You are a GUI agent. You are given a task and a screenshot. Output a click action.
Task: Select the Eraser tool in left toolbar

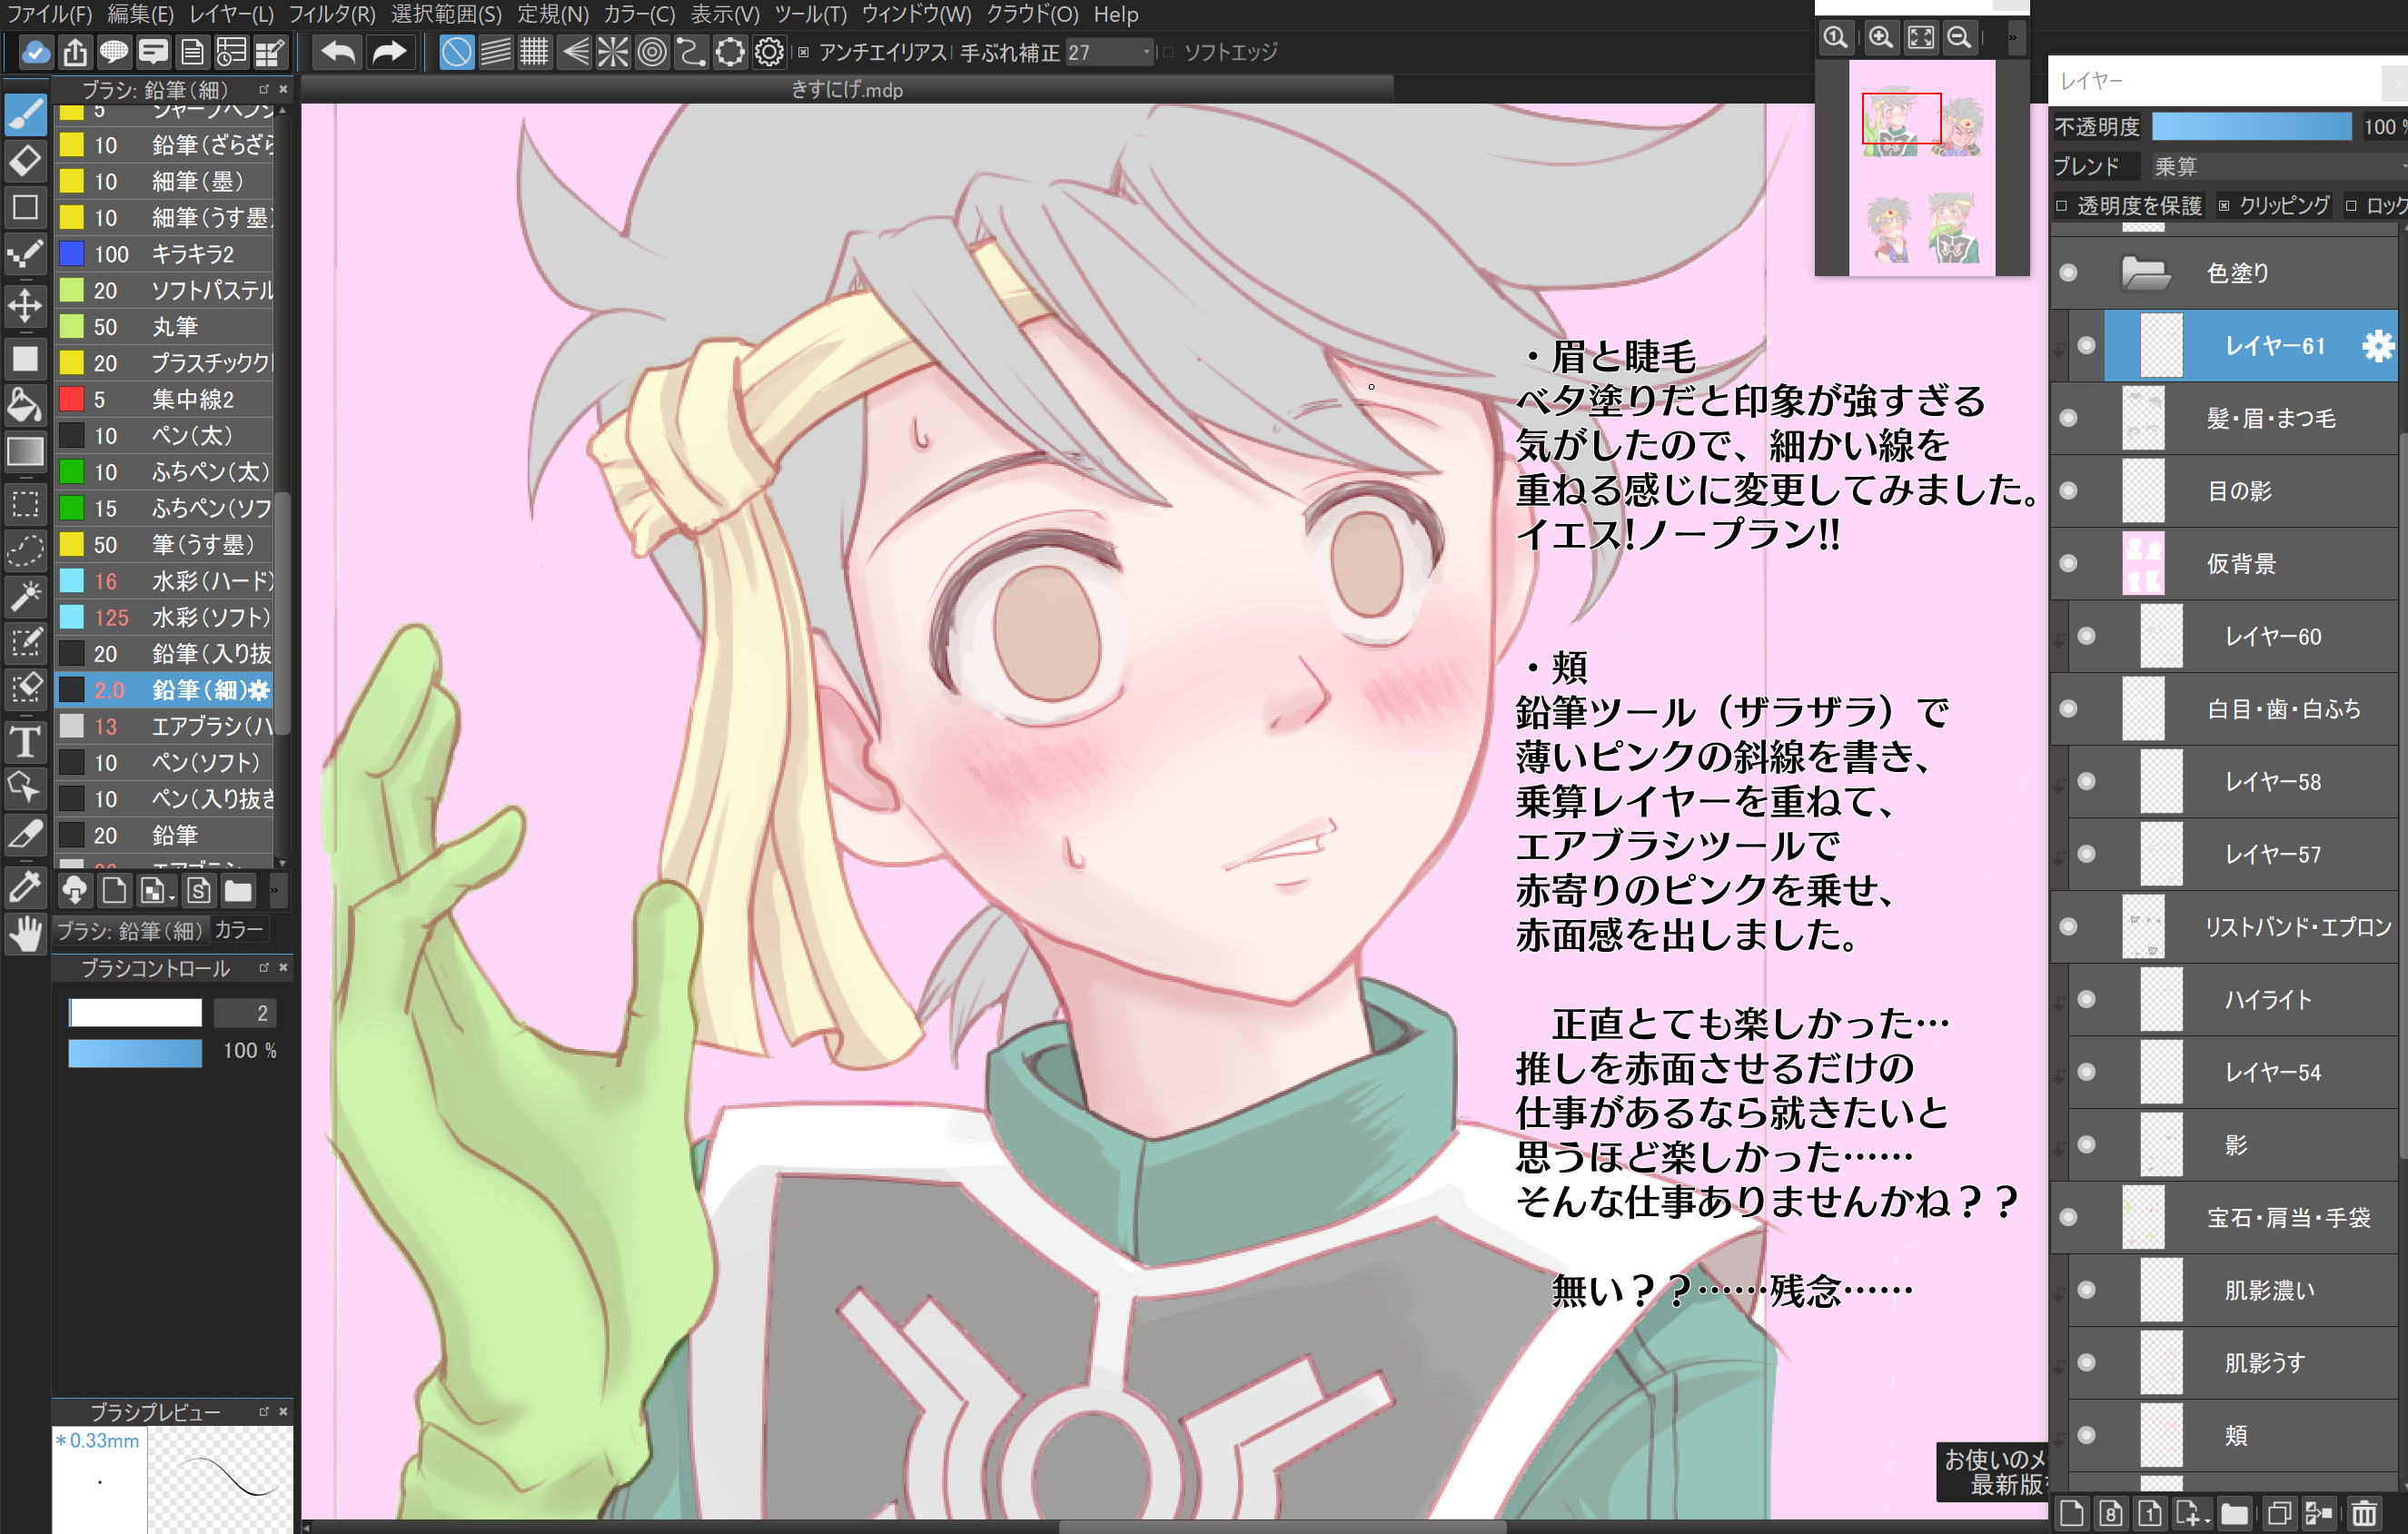pyautogui.click(x=25, y=161)
